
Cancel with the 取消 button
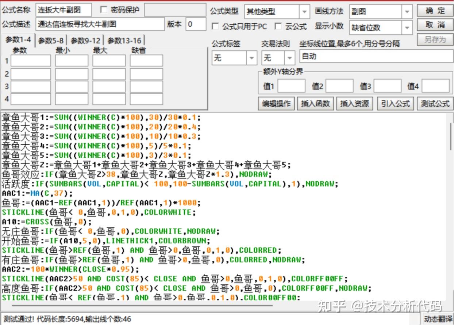[435, 25]
